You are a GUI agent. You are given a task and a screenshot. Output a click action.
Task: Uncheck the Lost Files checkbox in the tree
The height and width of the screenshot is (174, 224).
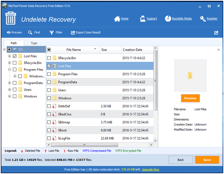pyautogui.click(x=14, y=56)
